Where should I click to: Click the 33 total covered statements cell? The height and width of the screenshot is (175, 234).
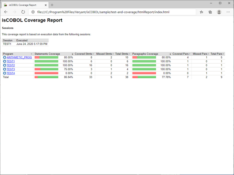click(90, 77)
